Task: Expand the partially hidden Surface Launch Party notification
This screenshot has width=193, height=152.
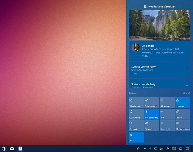Action: pyautogui.click(x=187, y=86)
